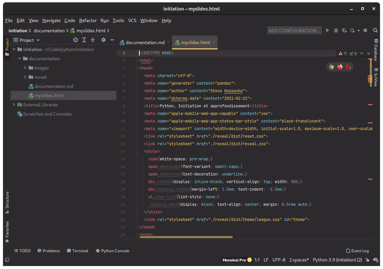Open in Opera browser icon
The width and height of the screenshot is (383, 269).
point(348,67)
